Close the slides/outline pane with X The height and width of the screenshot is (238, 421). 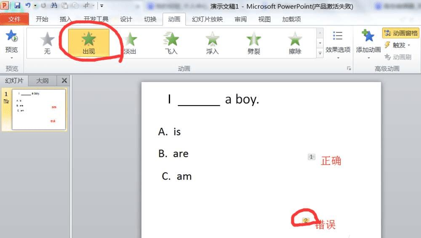(64, 80)
